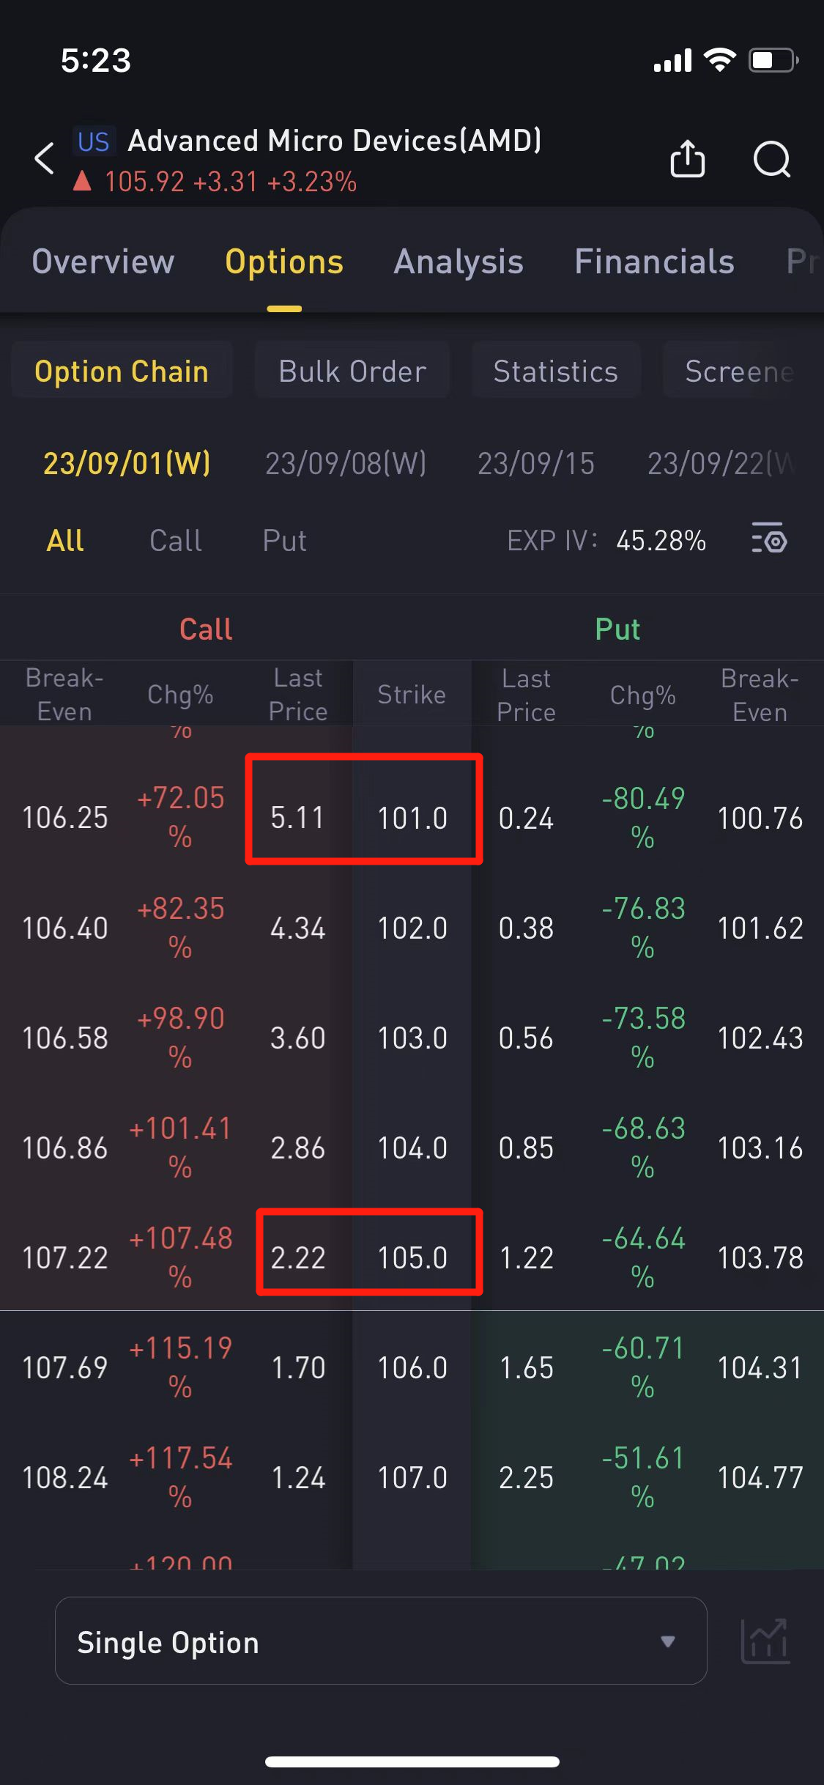
Task: Show only Put options
Action: (x=284, y=541)
